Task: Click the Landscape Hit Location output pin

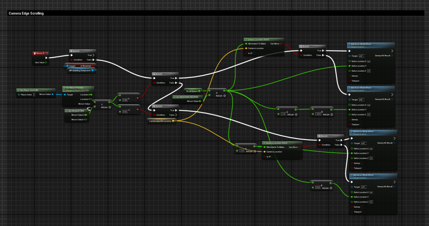Action: 173,121
